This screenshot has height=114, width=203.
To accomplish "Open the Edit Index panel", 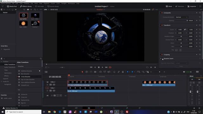I will point(39,6).
